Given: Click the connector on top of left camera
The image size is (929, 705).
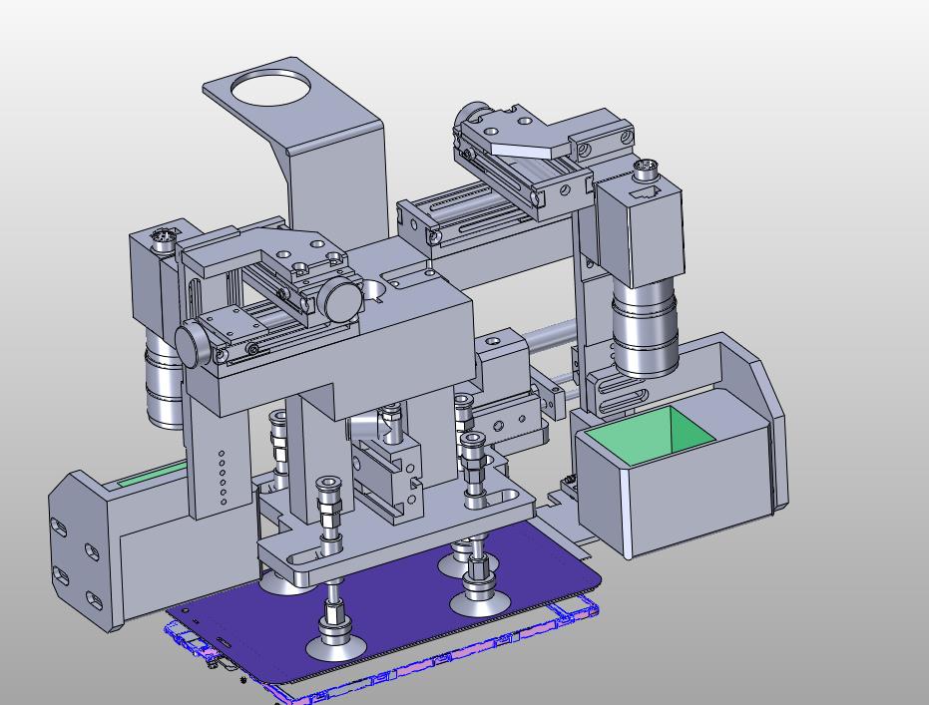Looking at the screenshot, I should point(163,238).
